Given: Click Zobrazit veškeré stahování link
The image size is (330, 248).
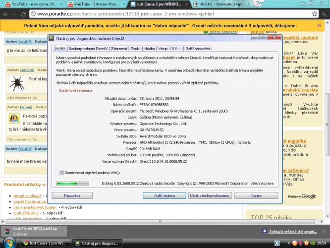Looking at the screenshot, I should pyautogui.click(x=293, y=231).
